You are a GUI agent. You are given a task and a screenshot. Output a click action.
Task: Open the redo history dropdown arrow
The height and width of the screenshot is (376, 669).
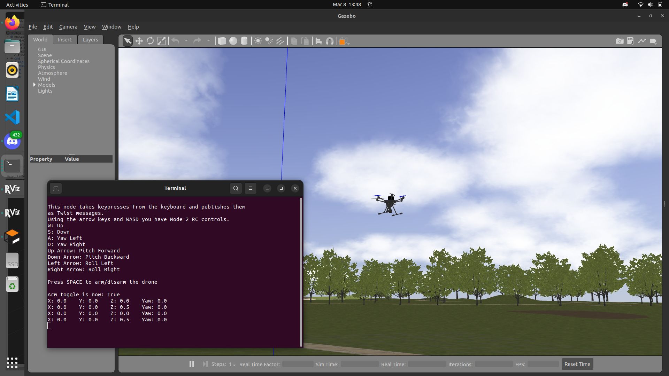[x=208, y=41]
